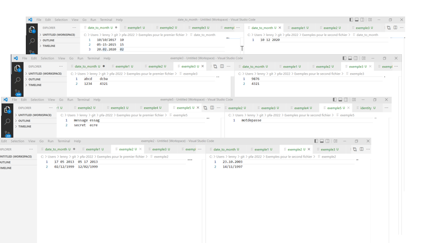431x243 pixels.
Task: Toggle secondary side bar in exemple2 window title bar
Action: [x=328, y=141]
